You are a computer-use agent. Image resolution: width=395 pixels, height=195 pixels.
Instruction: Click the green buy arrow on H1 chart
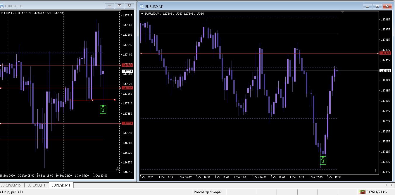coord(103,110)
